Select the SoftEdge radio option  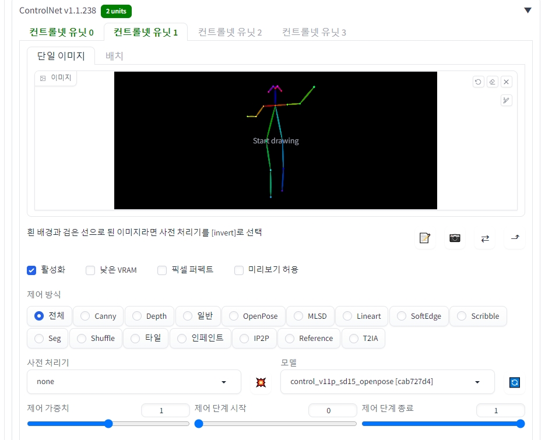point(419,316)
